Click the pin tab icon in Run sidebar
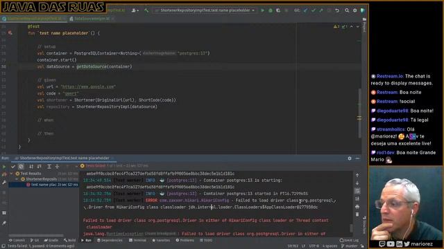Viewport: 444px width, 249px height. coord(4,223)
